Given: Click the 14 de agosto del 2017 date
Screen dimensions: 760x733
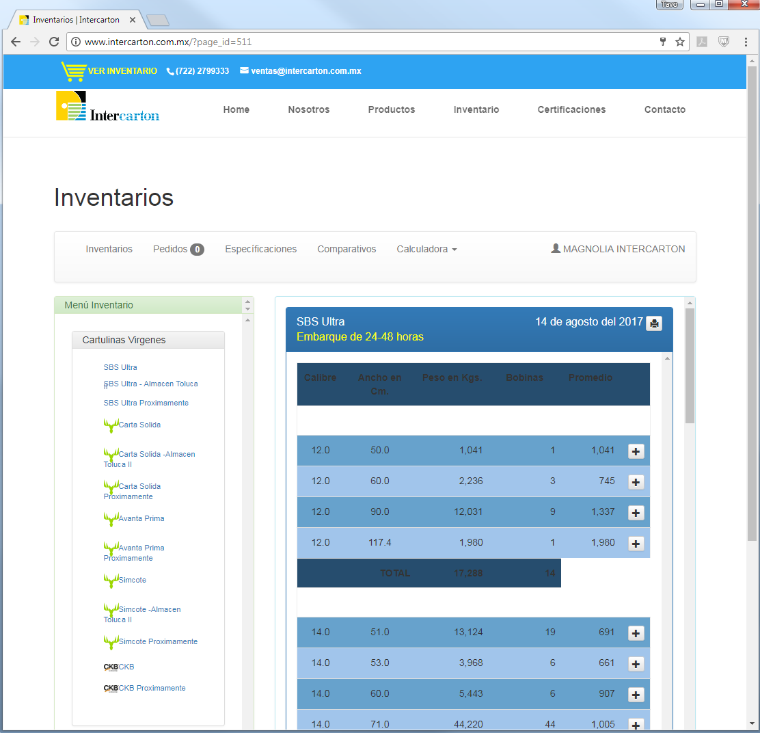Looking at the screenshot, I should tap(589, 322).
